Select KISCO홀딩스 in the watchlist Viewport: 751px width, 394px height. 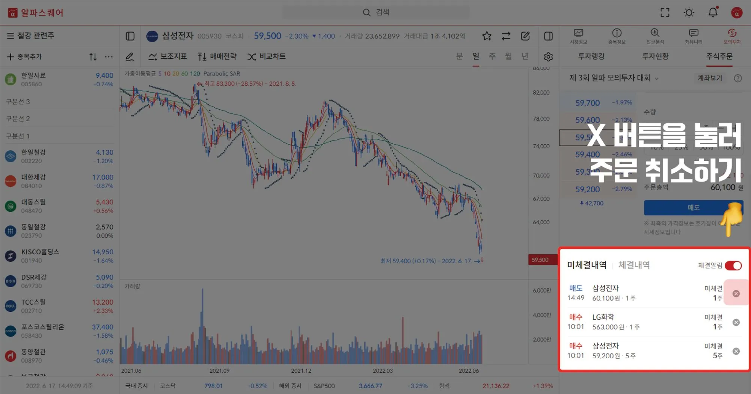(59, 256)
